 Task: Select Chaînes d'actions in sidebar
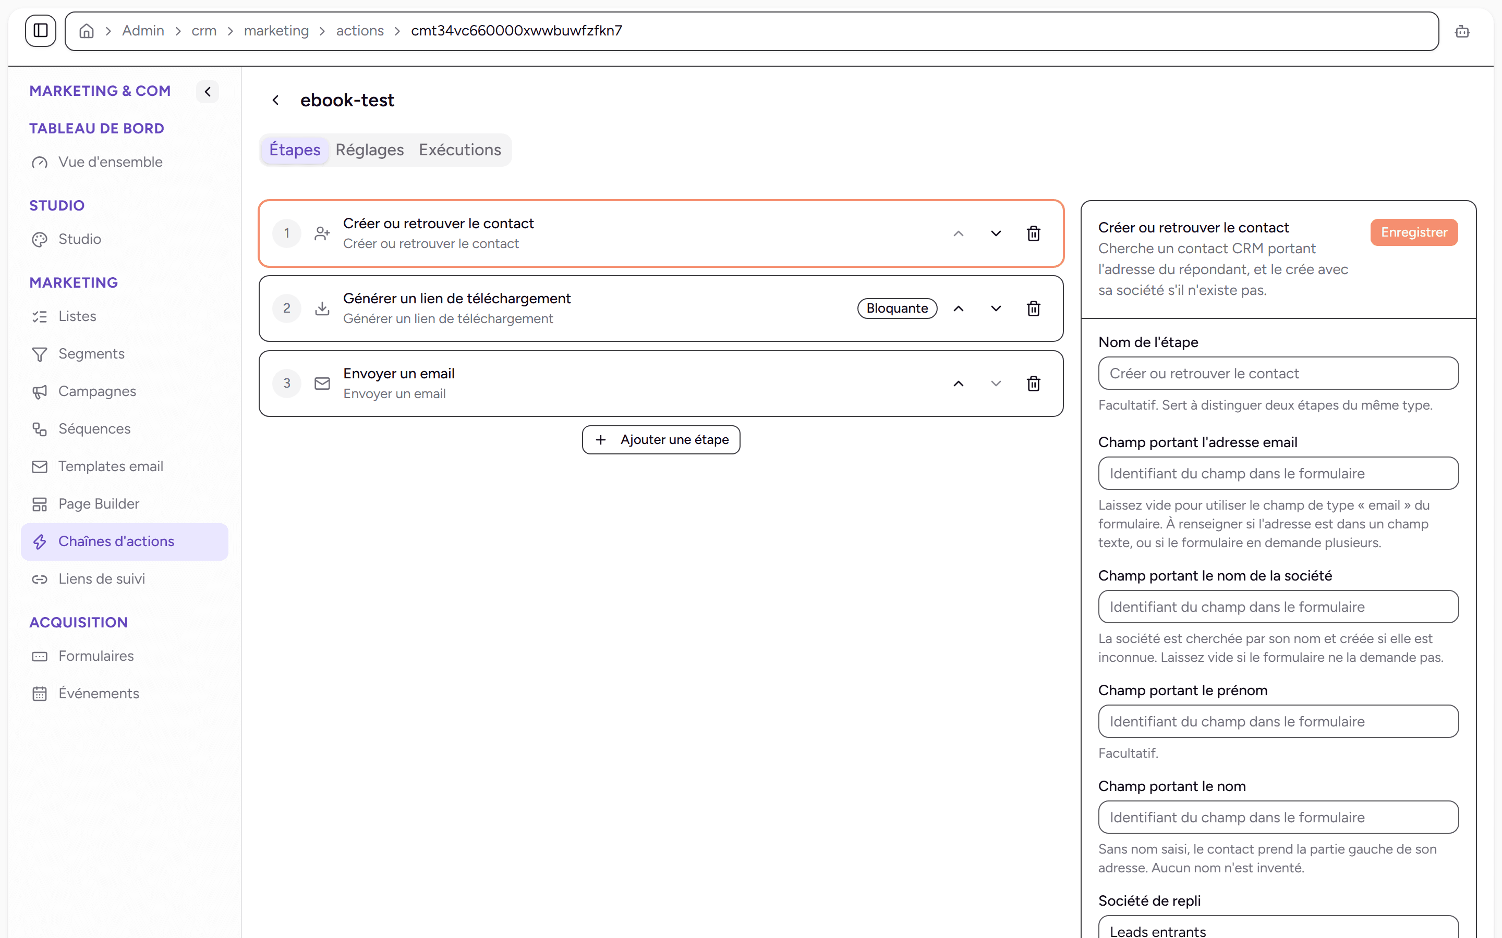point(124,541)
